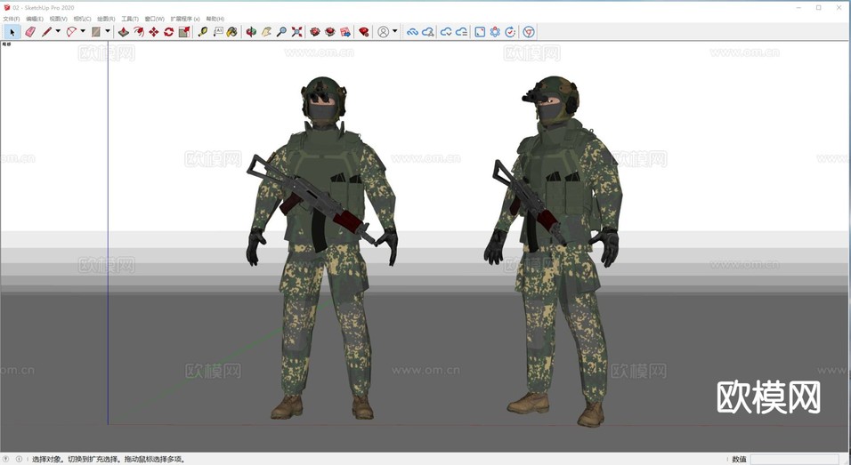
Task: Select the Offset tool
Action: [x=139, y=32]
